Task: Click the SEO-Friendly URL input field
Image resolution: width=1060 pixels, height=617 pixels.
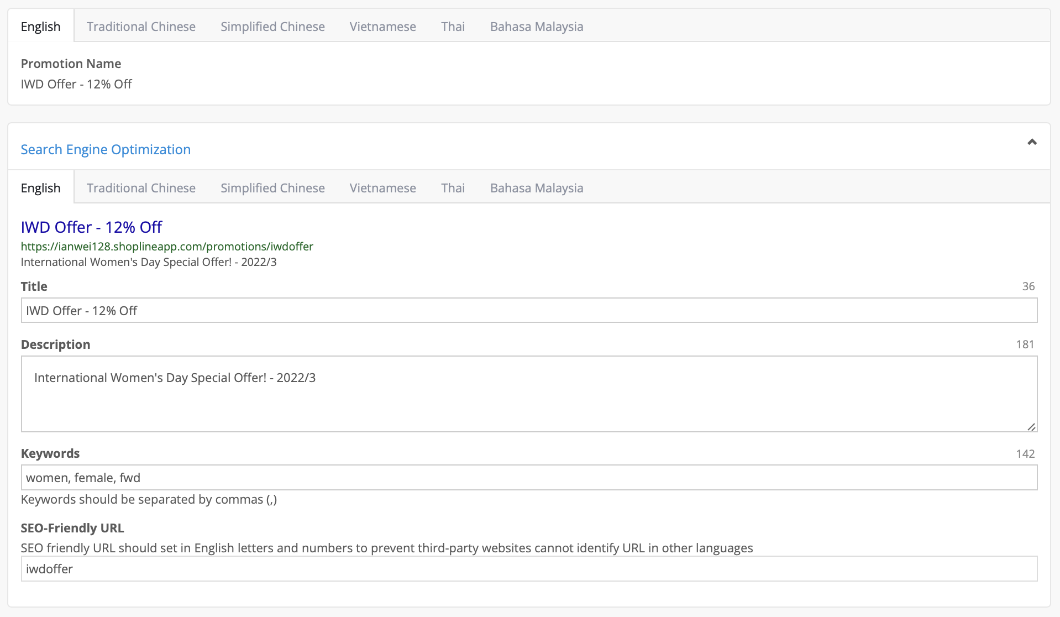Action: [529, 568]
